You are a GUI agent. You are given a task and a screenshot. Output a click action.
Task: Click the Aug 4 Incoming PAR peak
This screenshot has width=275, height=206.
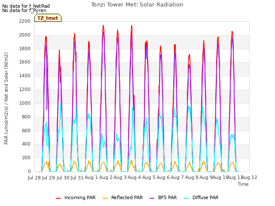[x=131, y=26]
